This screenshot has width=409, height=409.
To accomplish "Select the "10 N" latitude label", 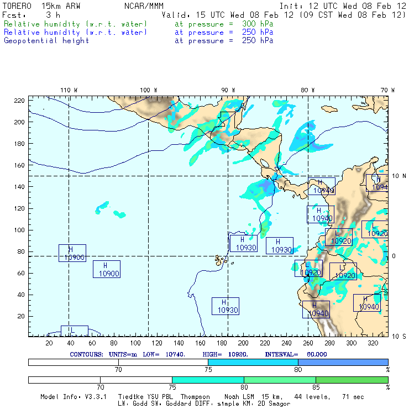I will point(399,176).
